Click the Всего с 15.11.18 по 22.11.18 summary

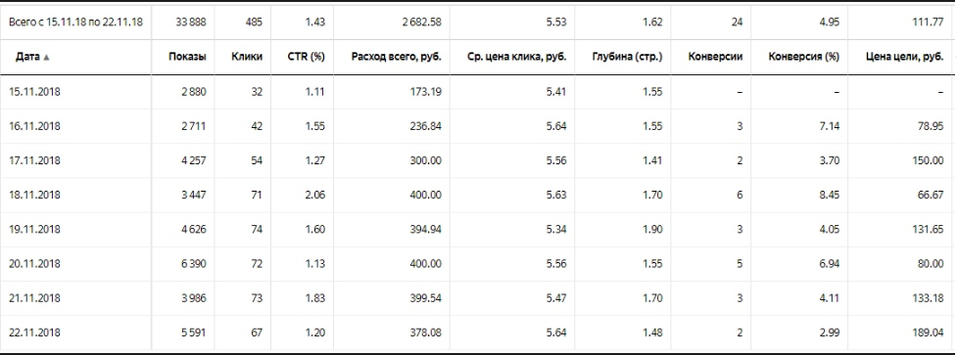(75, 22)
